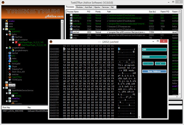
Task: Click HKEY_LOCAL_MACHINE in the bottom table
Action: click(13, 111)
